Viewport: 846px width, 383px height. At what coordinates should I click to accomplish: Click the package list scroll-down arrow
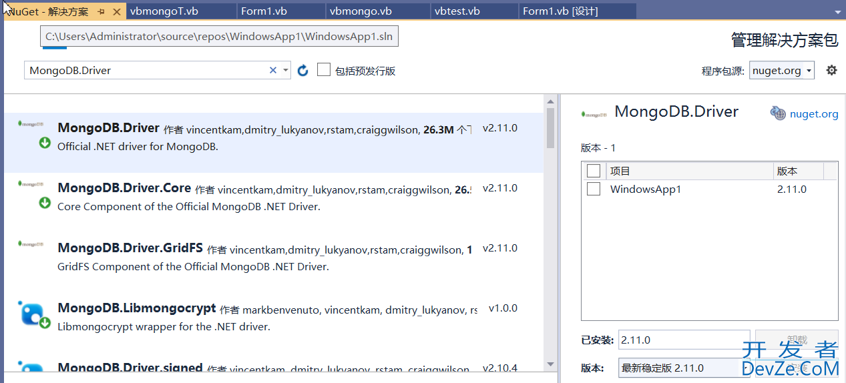(551, 365)
